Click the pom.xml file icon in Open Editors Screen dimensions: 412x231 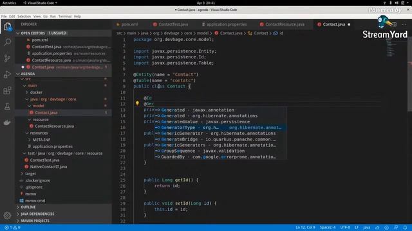[28, 40]
